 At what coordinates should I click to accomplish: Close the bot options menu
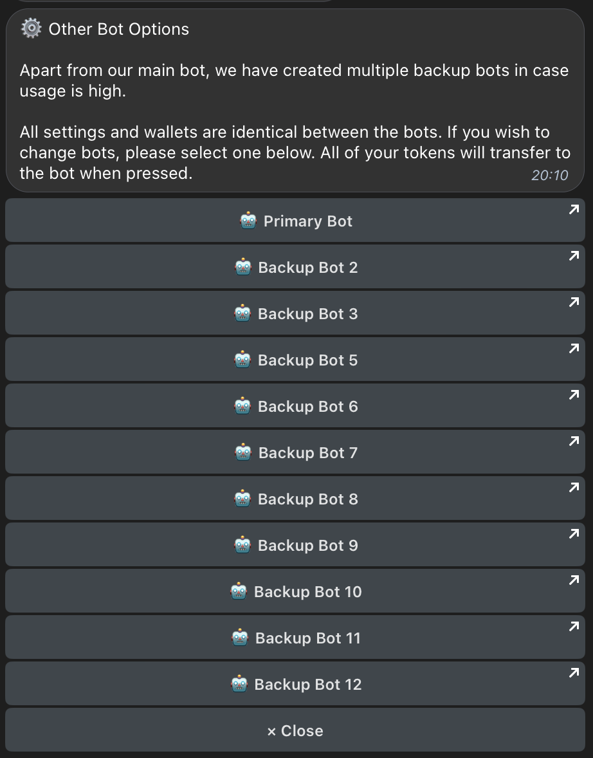tap(295, 731)
